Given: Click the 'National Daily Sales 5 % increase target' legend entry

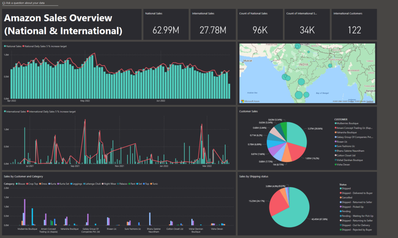Looking at the screenshot, I should tap(45, 46).
